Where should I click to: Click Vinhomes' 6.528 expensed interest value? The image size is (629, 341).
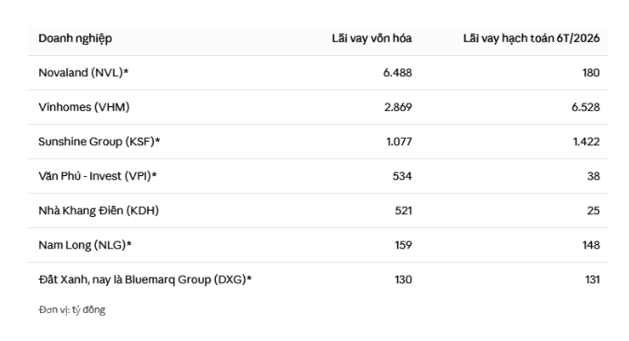click(585, 107)
